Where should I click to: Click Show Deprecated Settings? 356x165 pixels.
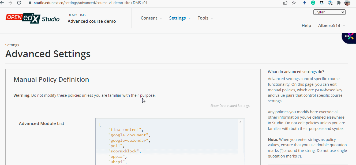230,106
